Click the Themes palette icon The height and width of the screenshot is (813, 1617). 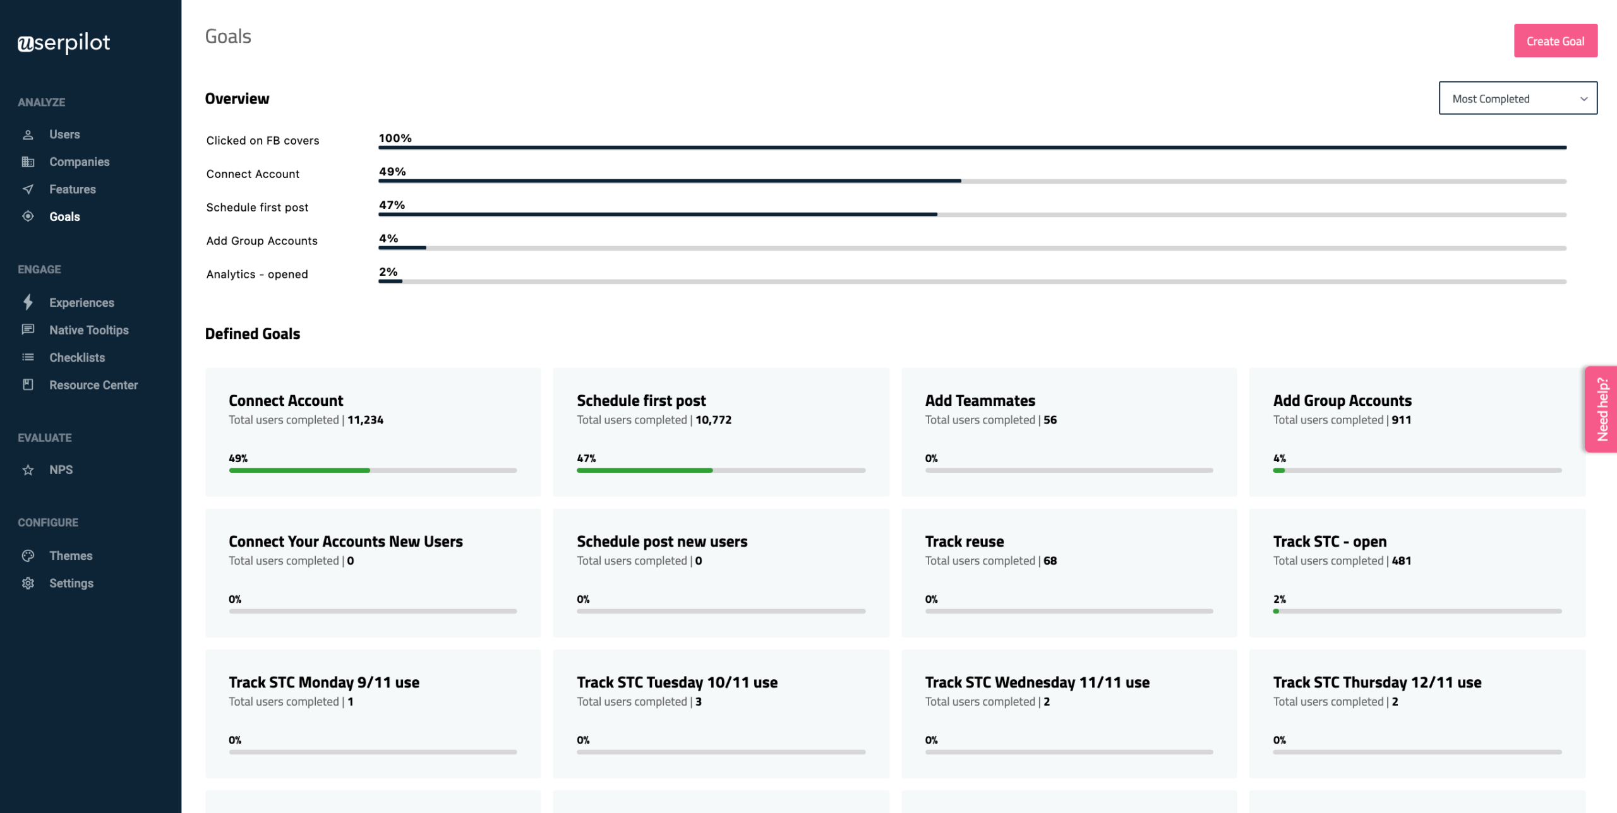pos(28,555)
